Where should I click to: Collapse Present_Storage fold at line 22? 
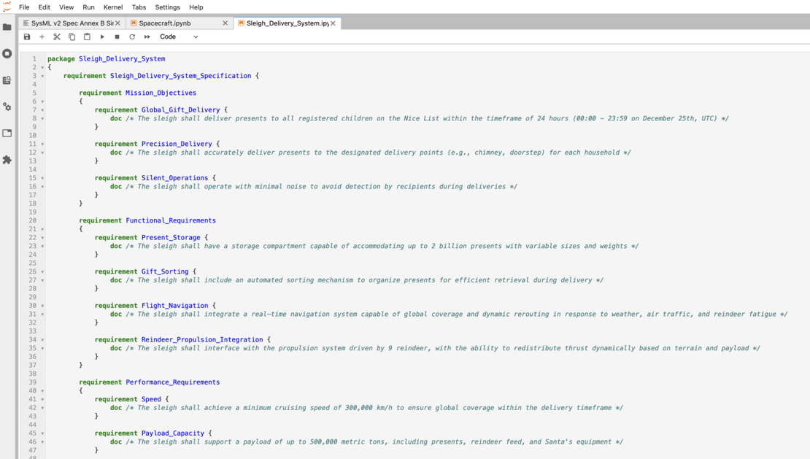click(42, 237)
